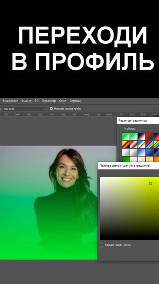Choose the blue-to-white gradient preset
Screen dimensions: 159x284
[x=141, y=152]
